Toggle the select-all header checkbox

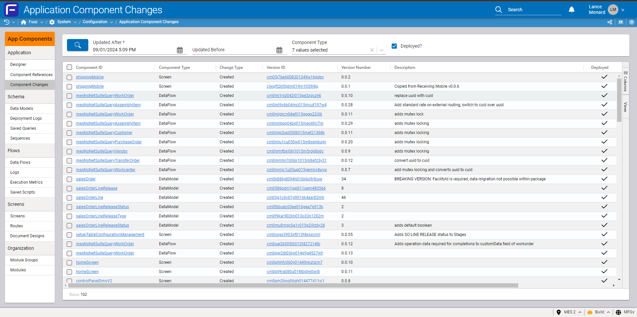pyautogui.click(x=69, y=68)
